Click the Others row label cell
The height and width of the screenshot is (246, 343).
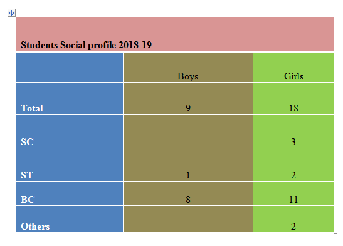70,219
